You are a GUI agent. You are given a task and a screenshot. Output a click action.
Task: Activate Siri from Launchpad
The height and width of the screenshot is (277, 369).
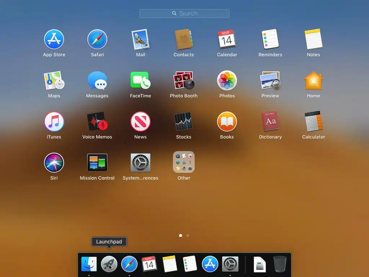pos(54,163)
